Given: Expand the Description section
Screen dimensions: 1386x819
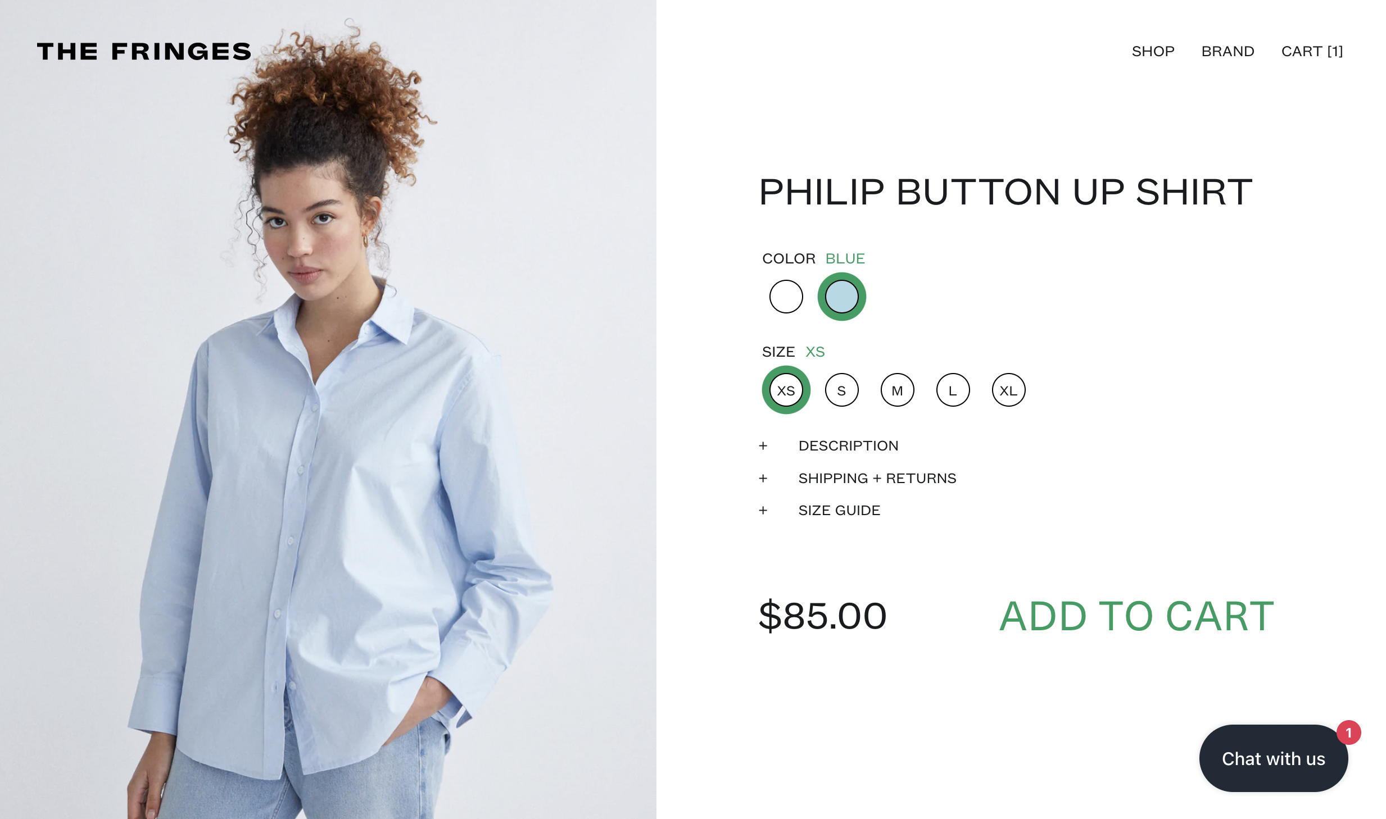Looking at the screenshot, I should pyautogui.click(x=848, y=445).
